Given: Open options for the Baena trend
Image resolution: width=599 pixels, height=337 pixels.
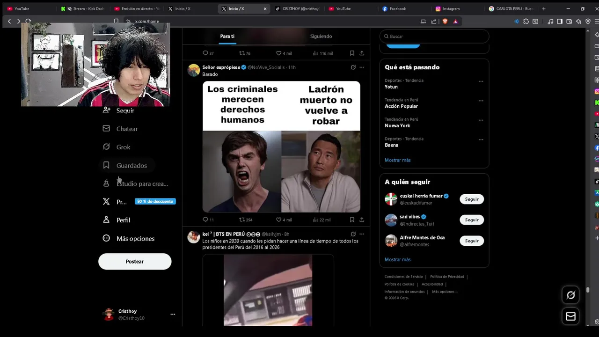Looking at the screenshot, I should coord(481,139).
